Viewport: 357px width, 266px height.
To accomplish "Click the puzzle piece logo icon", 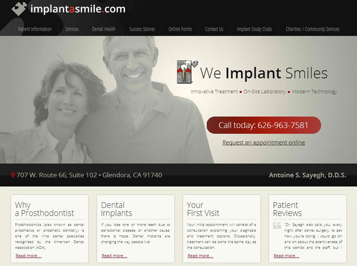I will [19, 9].
